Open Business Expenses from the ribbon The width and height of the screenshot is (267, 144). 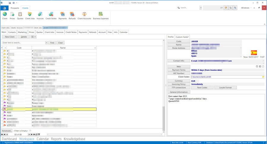point(101,15)
